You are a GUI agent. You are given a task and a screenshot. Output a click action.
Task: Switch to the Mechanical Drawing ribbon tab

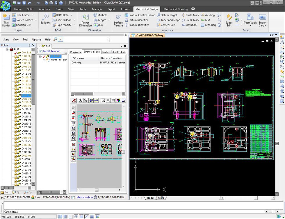(175, 9)
